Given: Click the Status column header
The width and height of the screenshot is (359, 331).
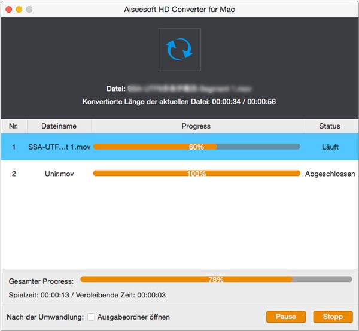Looking at the screenshot, I should [x=329, y=126].
